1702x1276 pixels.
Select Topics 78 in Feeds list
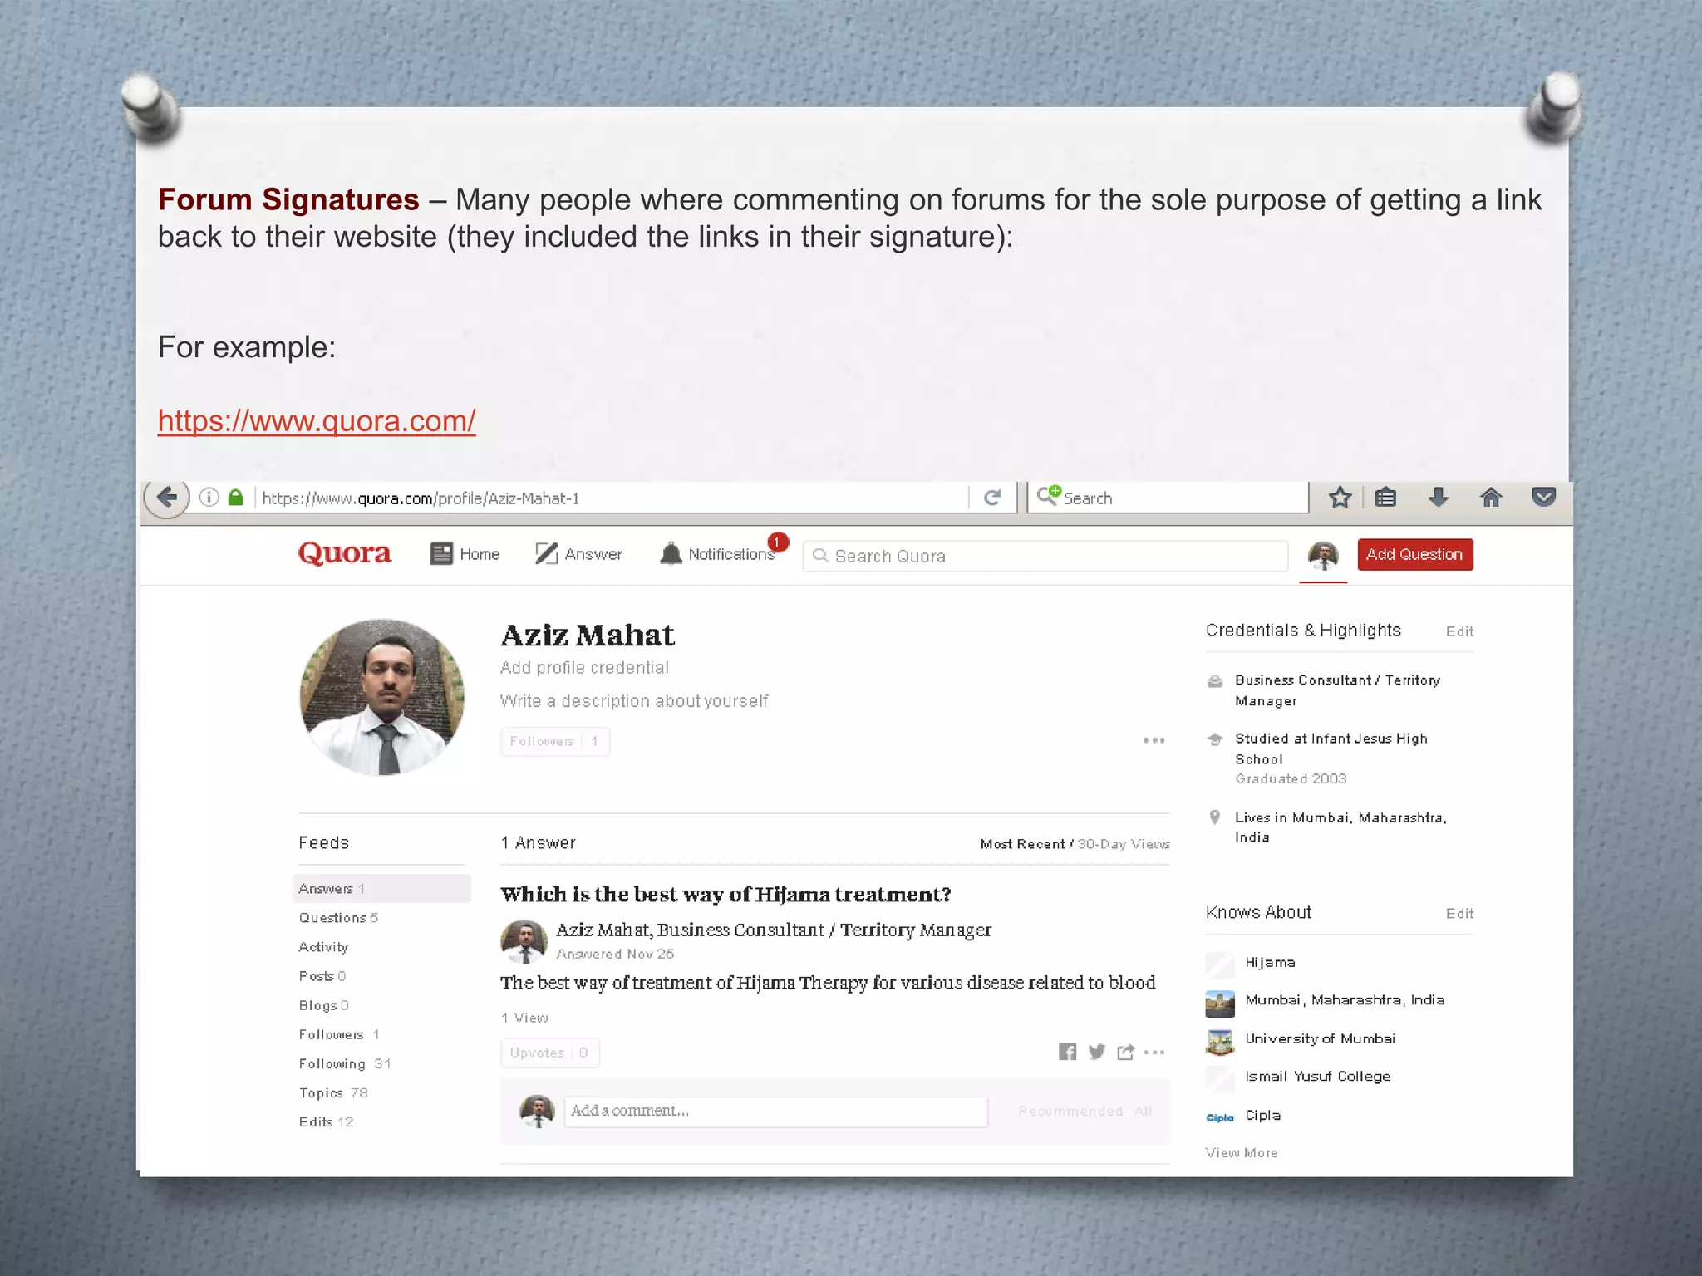point(333,1092)
